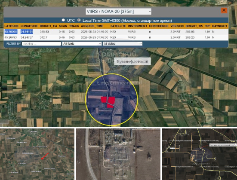Sort by the ACQUIRE_TIME column header
This screenshot has width=237, height=180.
pyautogui.click(x=92, y=26)
